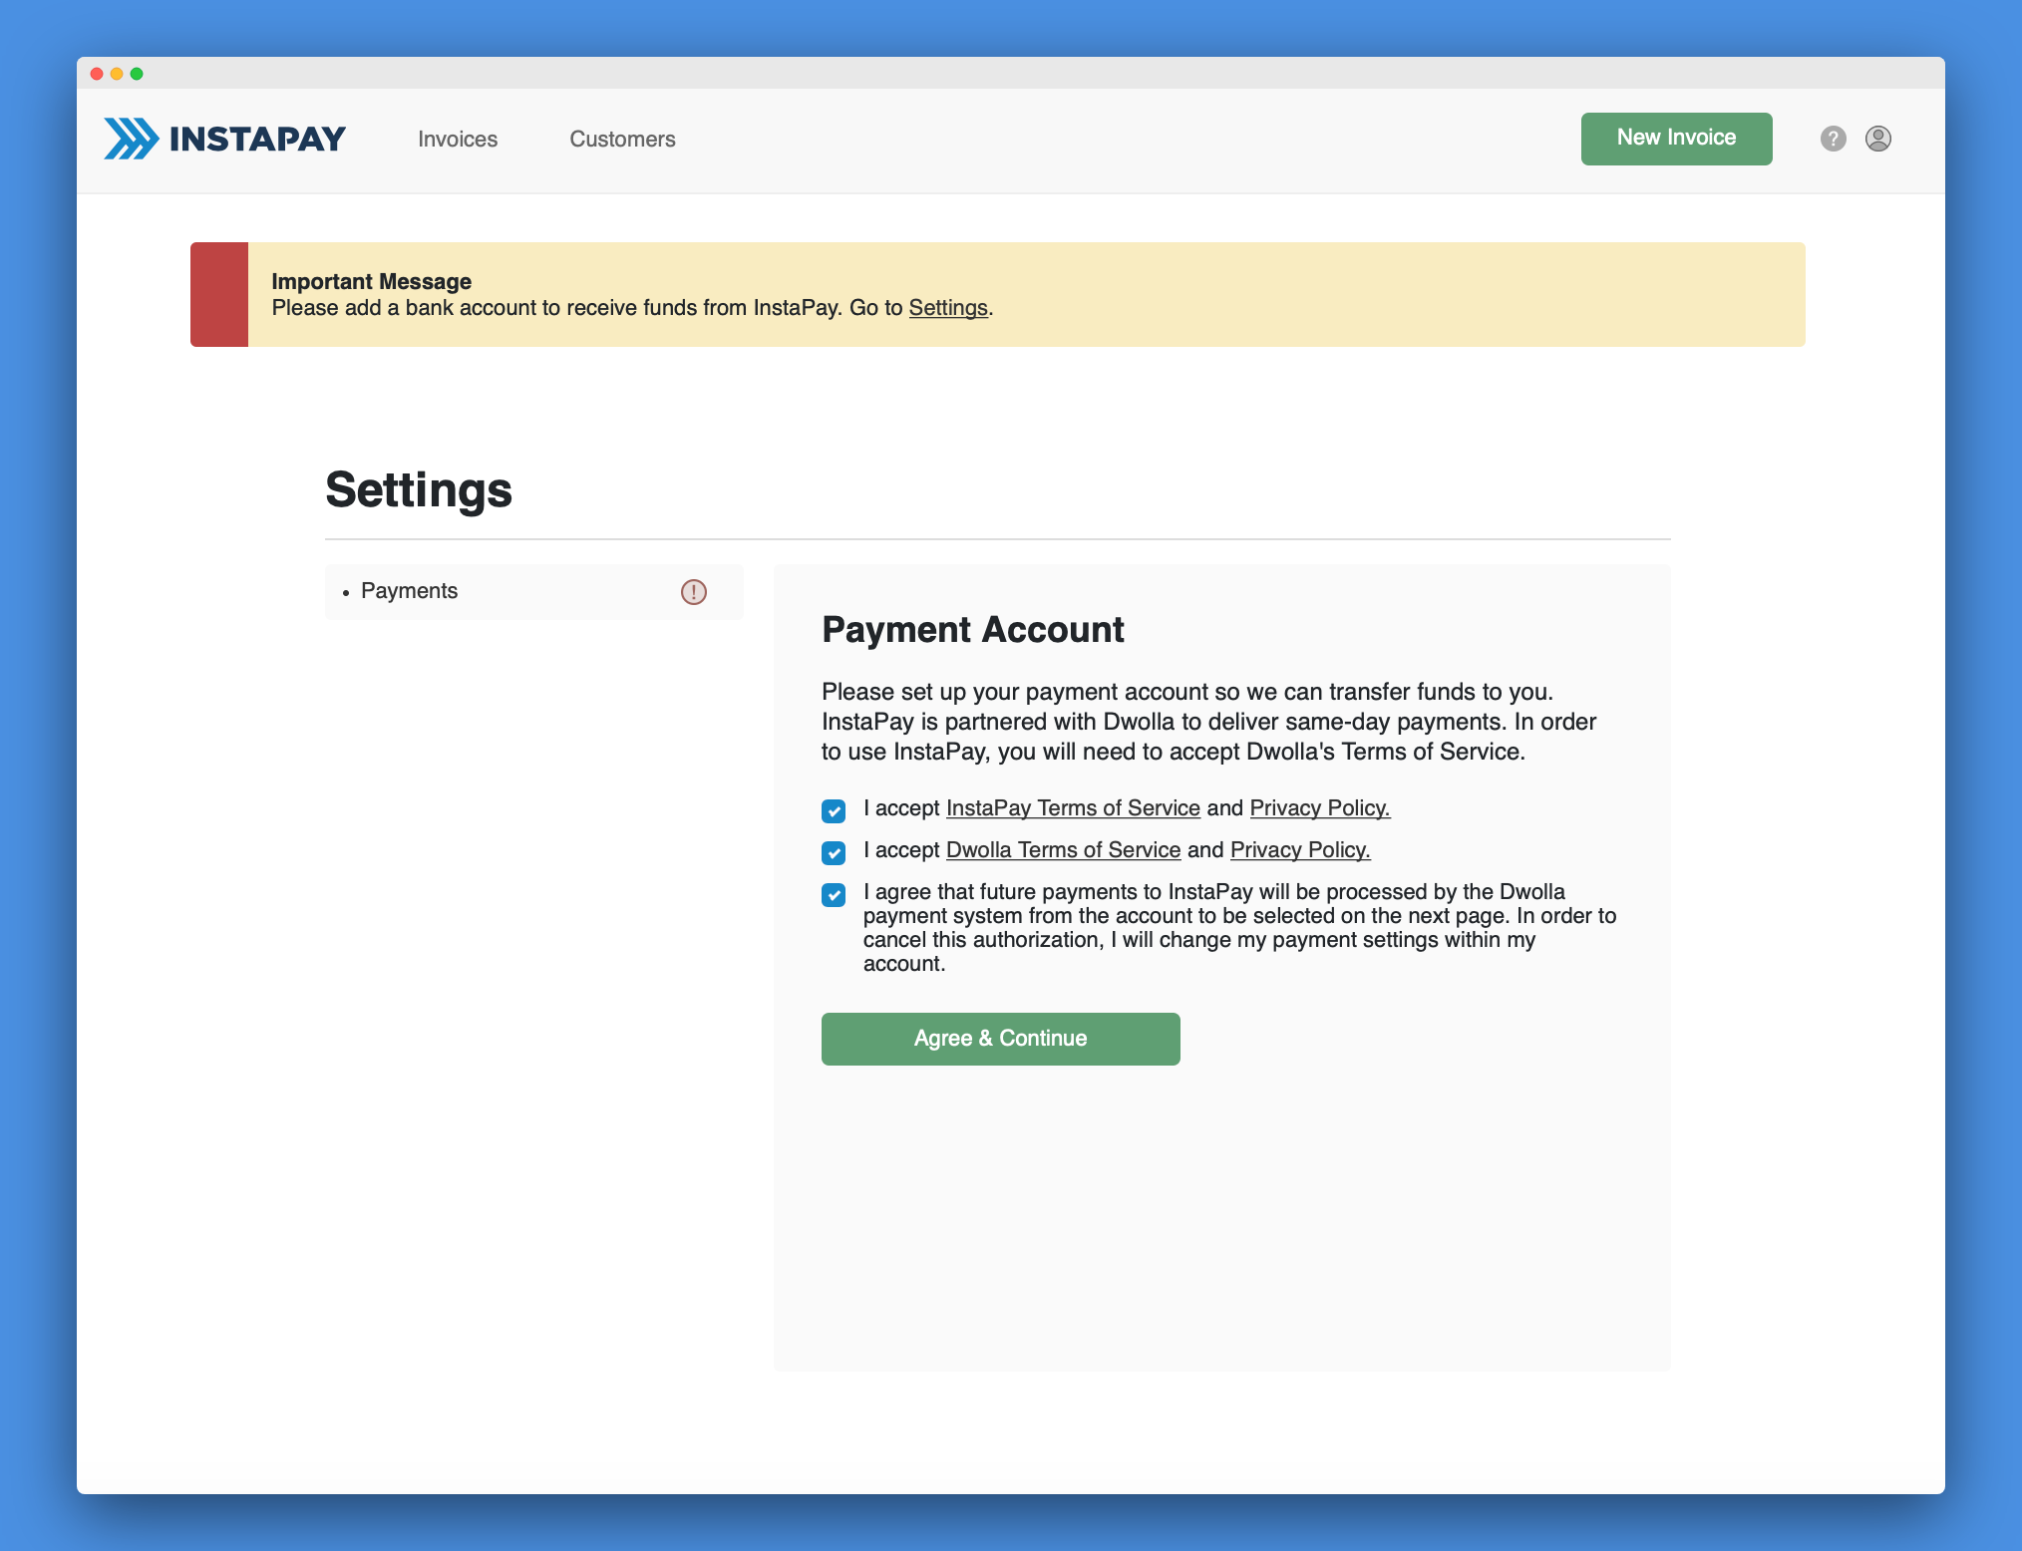2022x1551 pixels.
Task: Open the Customers nav item
Action: pos(622,140)
